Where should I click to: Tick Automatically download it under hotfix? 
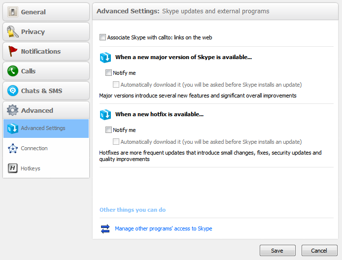116,142
